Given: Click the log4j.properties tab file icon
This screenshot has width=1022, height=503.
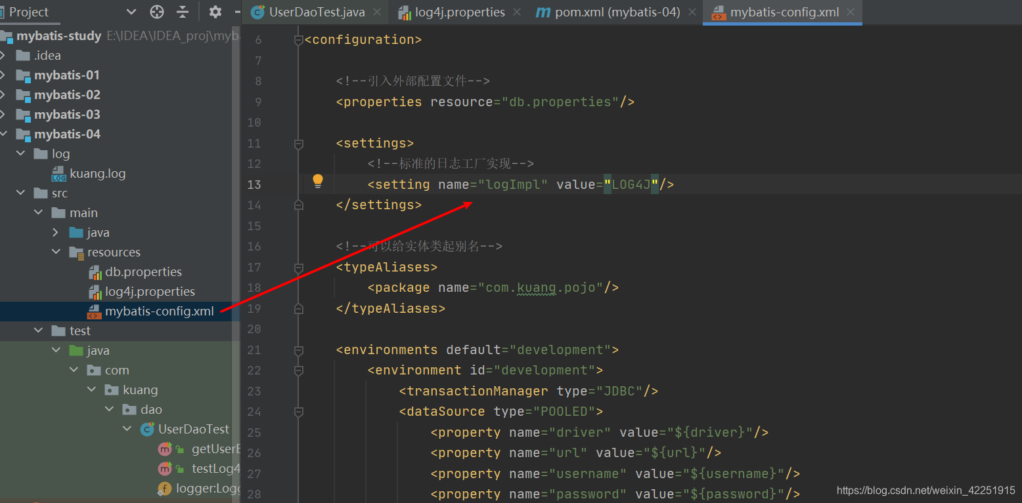Looking at the screenshot, I should click(405, 12).
